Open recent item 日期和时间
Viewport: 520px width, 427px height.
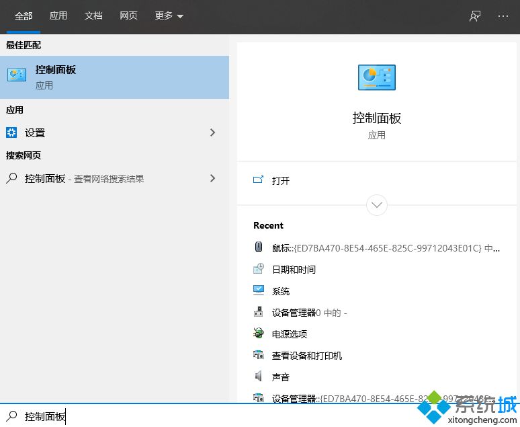pos(294,269)
